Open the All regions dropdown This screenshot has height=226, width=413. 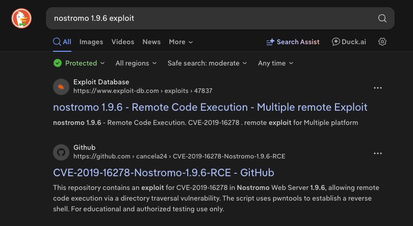(x=136, y=63)
